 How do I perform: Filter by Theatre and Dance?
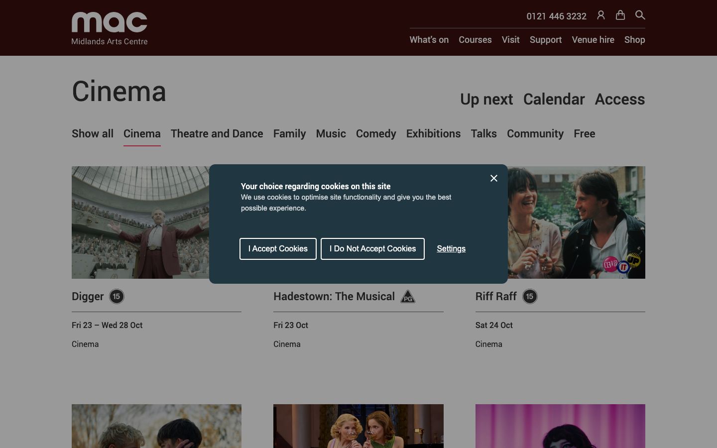(x=217, y=134)
